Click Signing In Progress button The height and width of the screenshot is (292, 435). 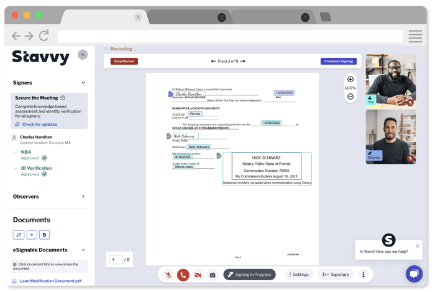(249, 275)
